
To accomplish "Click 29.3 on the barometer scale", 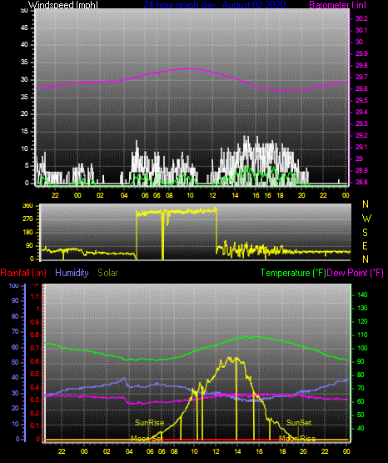I will point(361,123).
